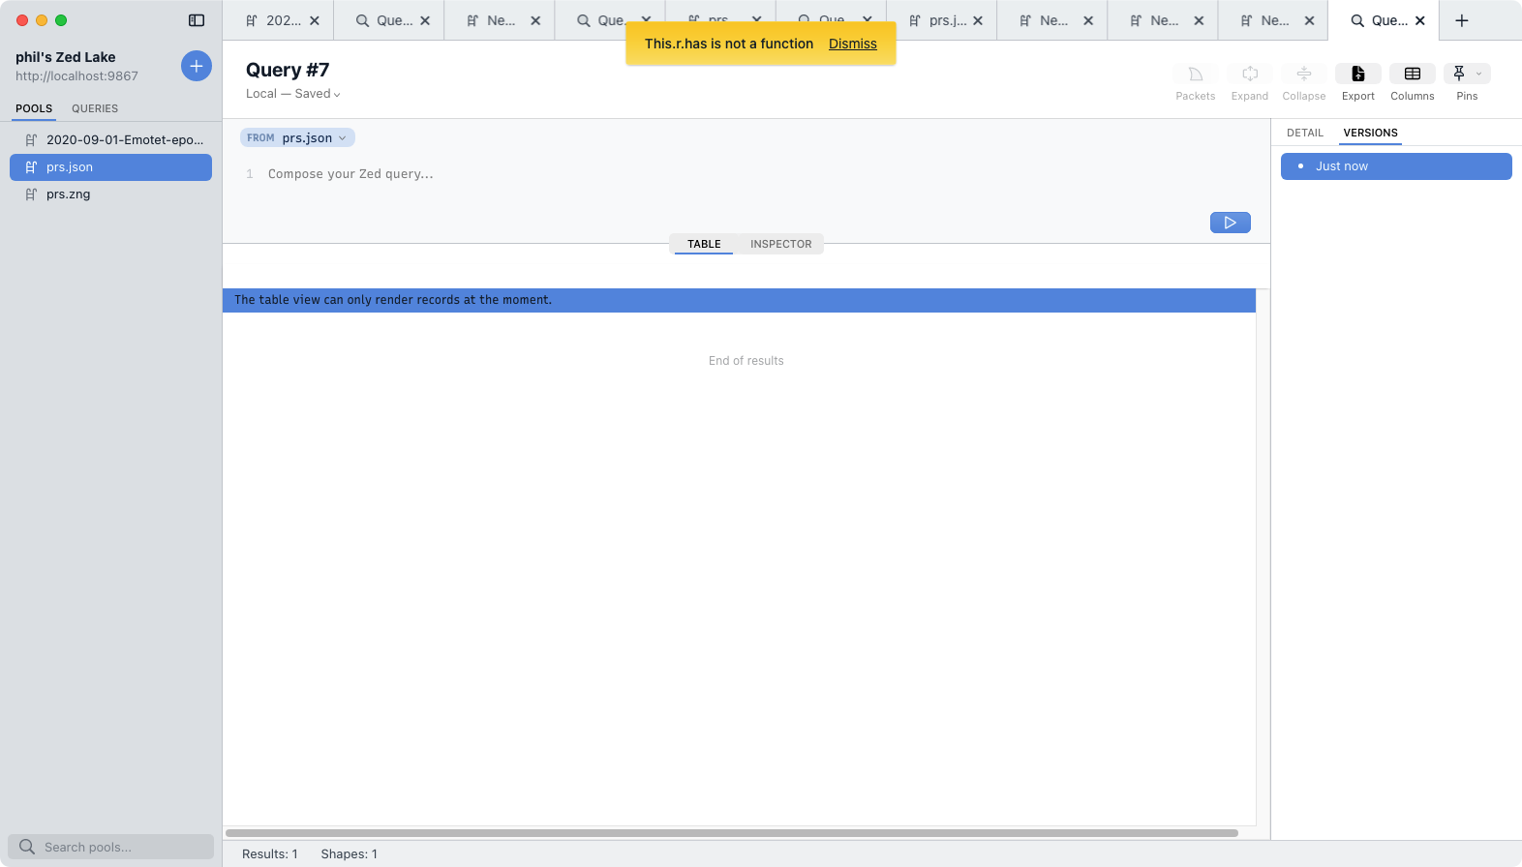Select the prs.json pool in sidebar

(110, 167)
